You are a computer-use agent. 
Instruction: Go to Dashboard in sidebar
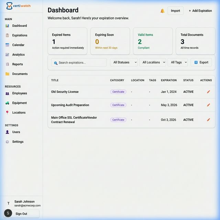pyautogui.click(x=20, y=26)
